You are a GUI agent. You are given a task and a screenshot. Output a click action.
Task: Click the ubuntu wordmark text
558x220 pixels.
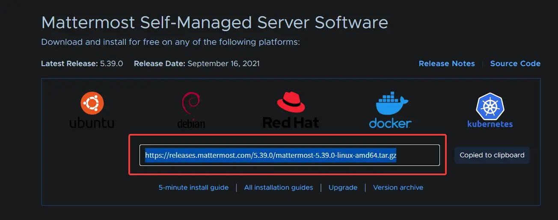(x=92, y=123)
